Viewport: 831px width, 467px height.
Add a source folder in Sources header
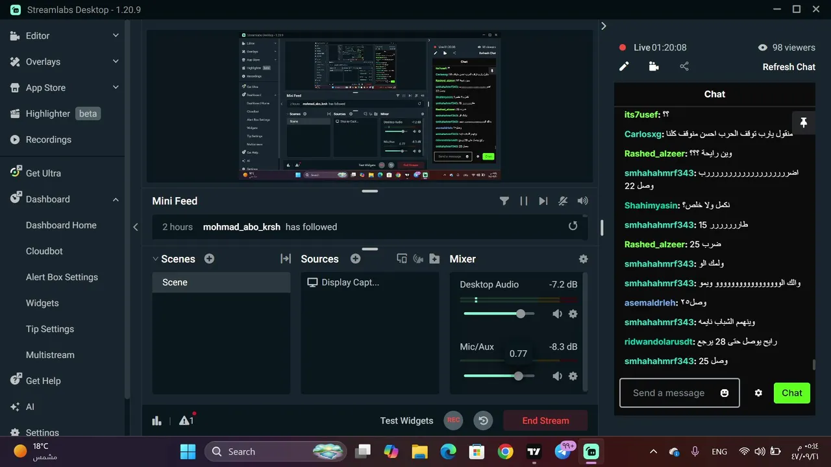(x=434, y=259)
